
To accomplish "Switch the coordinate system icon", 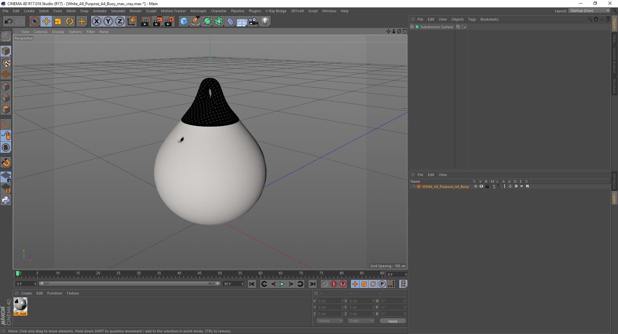I will 131,22.
